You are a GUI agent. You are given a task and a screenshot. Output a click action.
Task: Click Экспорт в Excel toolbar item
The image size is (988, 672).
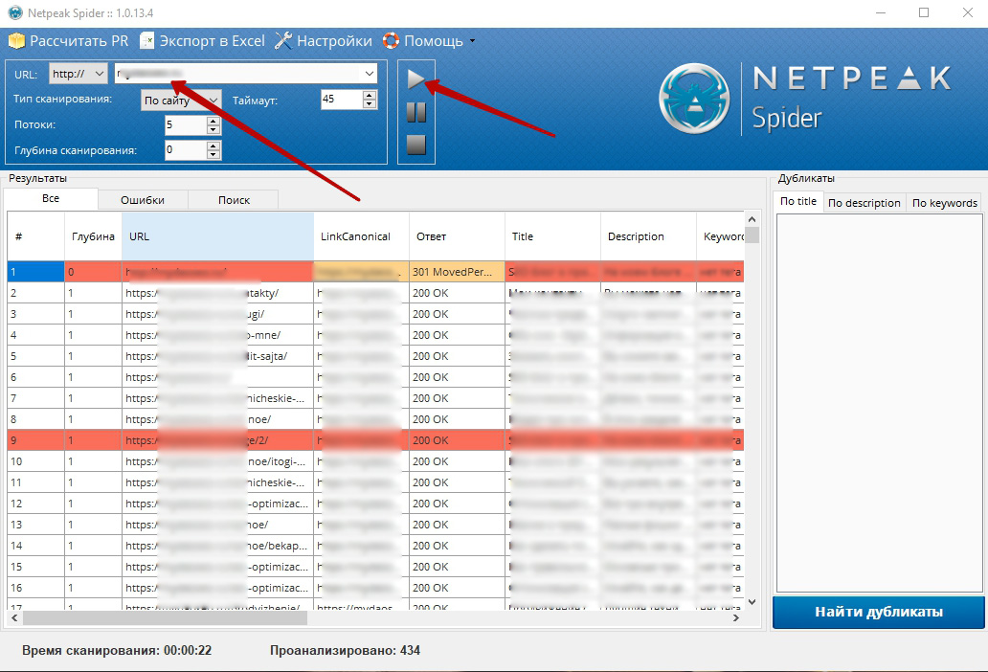coord(202,41)
